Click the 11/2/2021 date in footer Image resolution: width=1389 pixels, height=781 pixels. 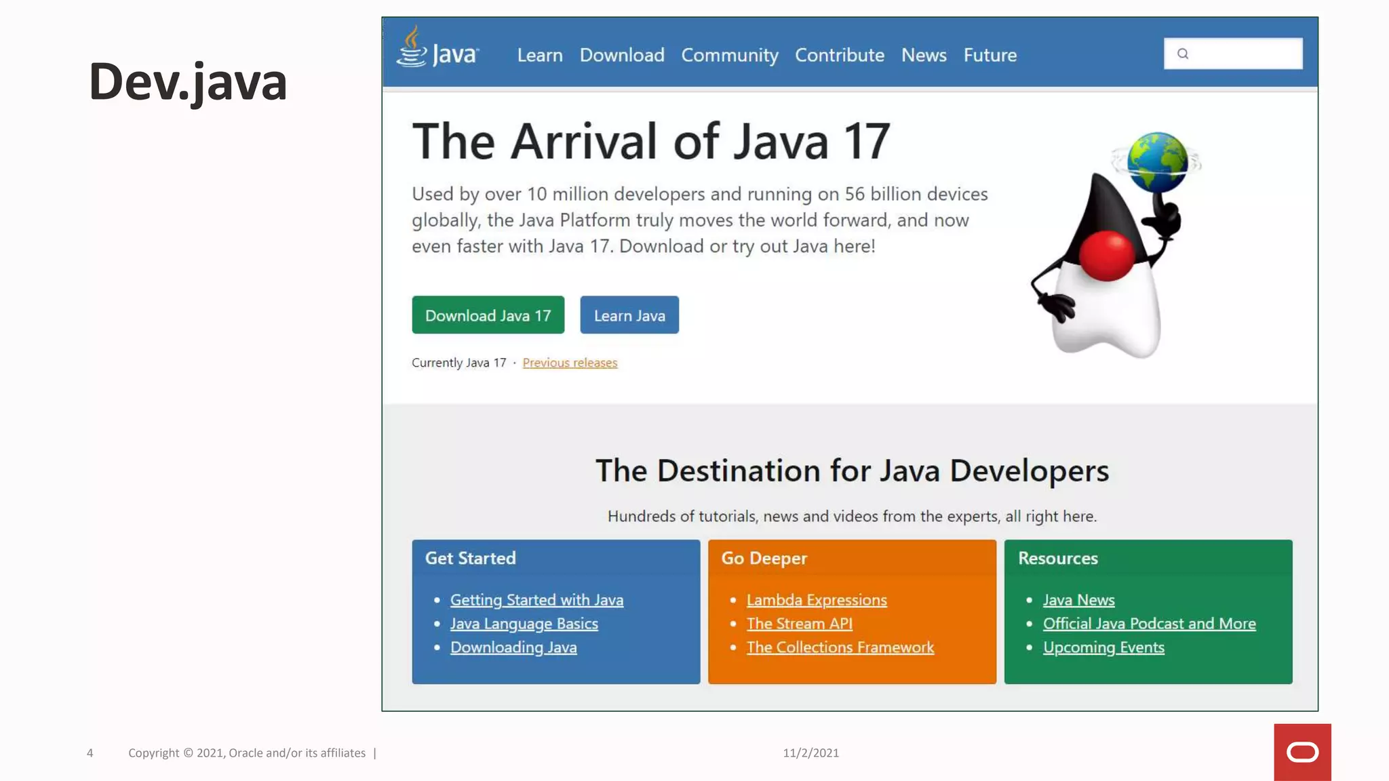tap(810, 753)
